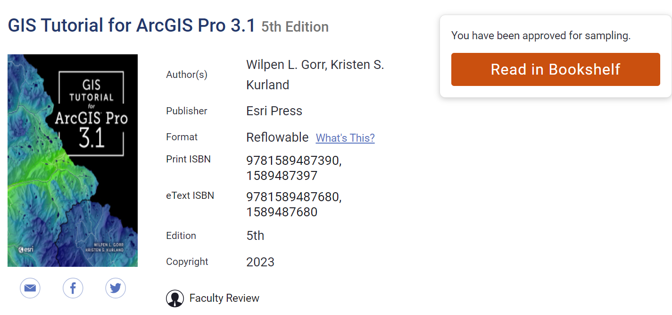Click the print ISBN 9781589487390
The height and width of the screenshot is (315, 672).
[x=292, y=161]
